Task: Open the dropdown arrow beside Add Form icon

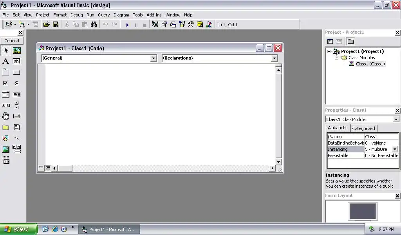Action: pyautogui.click(x=28, y=25)
